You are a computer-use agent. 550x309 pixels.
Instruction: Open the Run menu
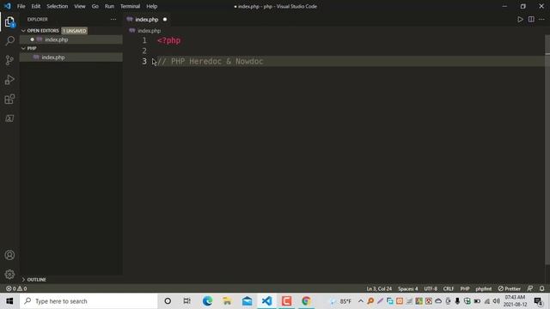(109, 6)
